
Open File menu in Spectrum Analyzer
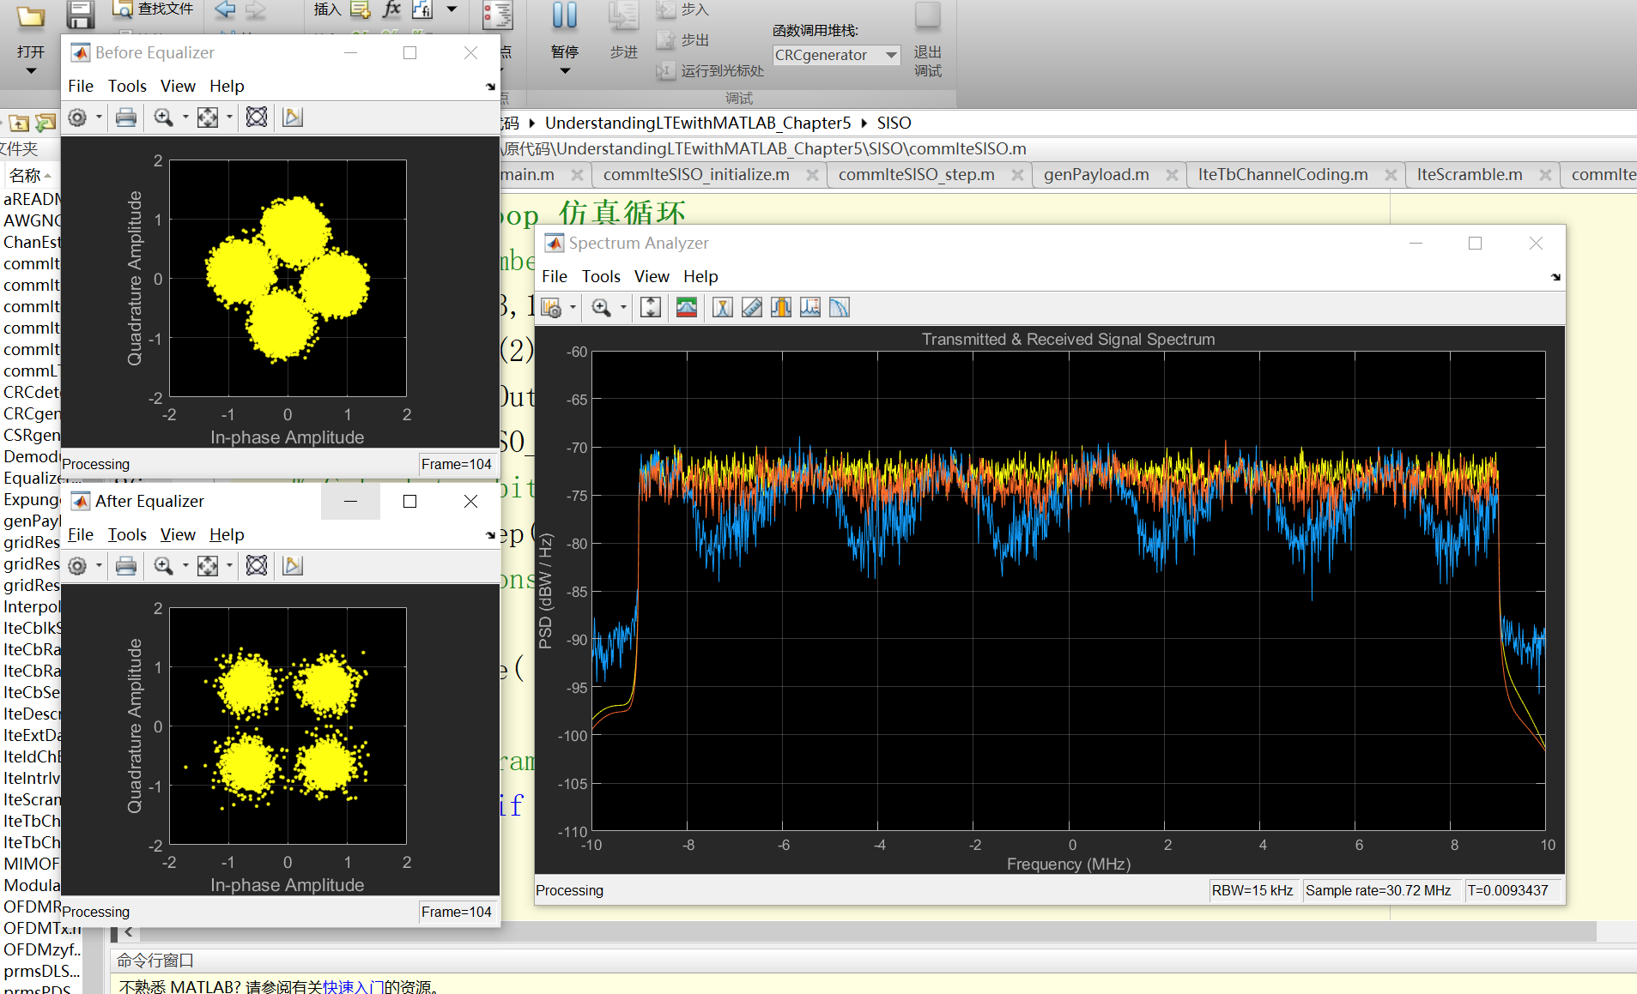click(555, 276)
